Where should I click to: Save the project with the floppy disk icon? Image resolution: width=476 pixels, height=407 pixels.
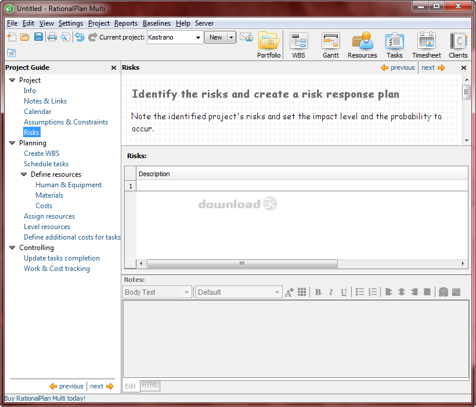click(x=38, y=37)
